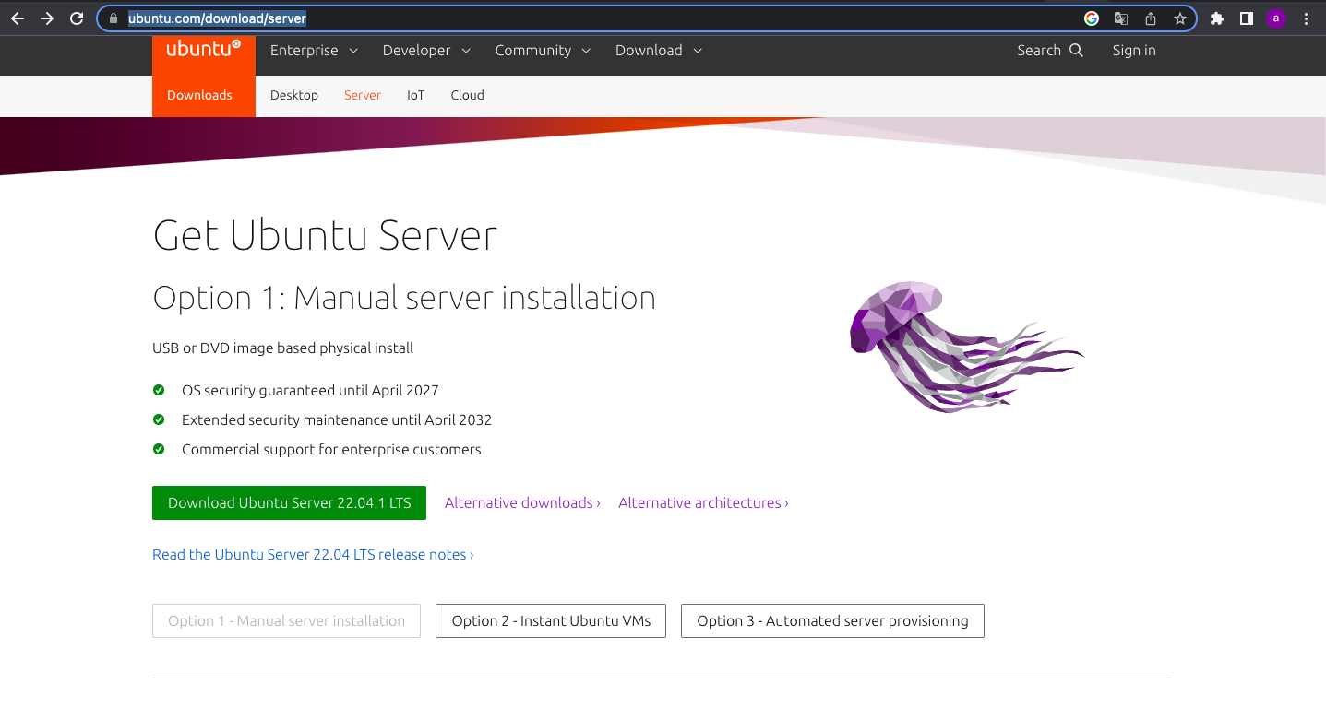1326x708 pixels.
Task: Bookmark this page with star icon
Action: pyautogui.click(x=1179, y=18)
